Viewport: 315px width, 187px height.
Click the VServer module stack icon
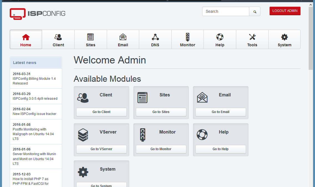click(83, 135)
